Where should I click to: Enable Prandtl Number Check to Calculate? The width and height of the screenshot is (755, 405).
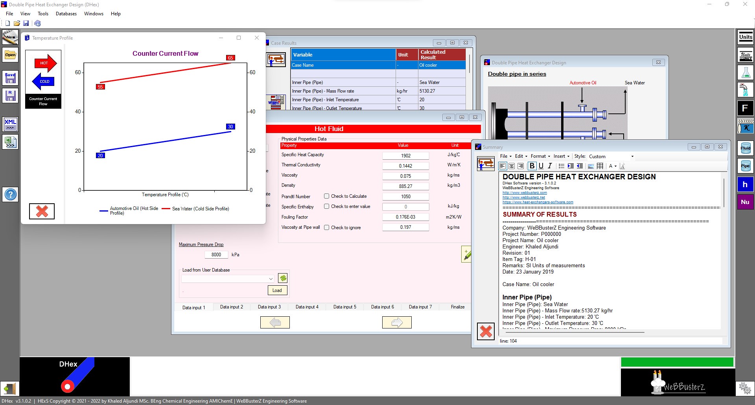tap(326, 196)
